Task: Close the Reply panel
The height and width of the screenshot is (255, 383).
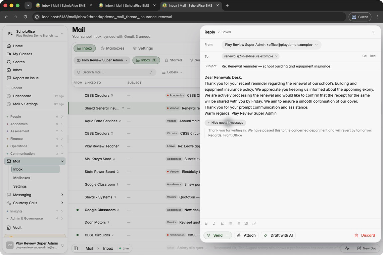Action: pyautogui.click(x=373, y=32)
